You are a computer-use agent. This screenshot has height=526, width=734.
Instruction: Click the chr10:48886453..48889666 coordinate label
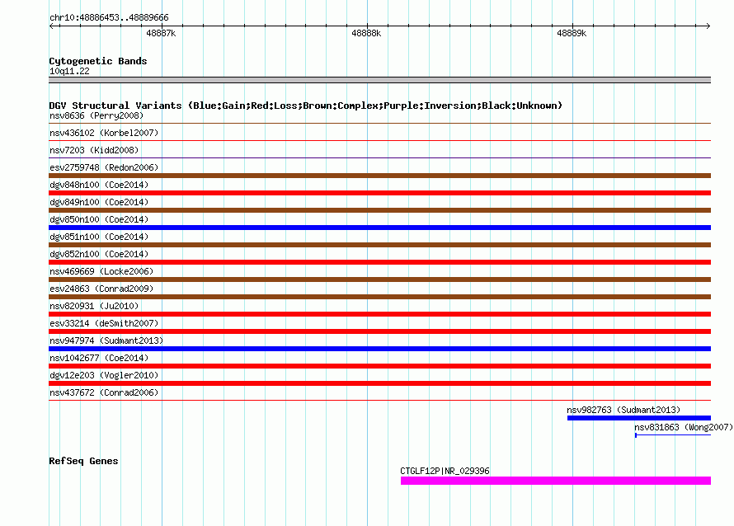point(109,17)
